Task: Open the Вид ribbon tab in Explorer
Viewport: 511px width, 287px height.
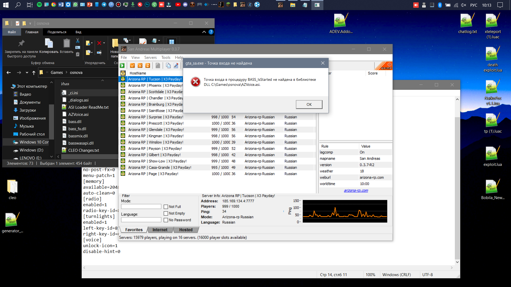Action: (78, 32)
